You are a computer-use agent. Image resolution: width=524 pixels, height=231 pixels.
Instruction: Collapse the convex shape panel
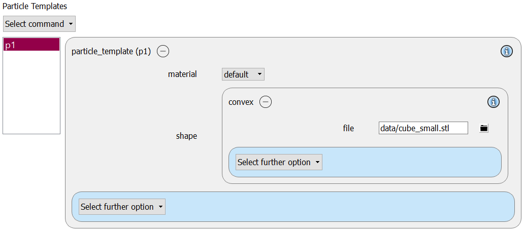pyautogui.click(x=266, y=102)
